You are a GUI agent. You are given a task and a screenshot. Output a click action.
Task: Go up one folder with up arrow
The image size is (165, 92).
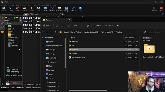(56, 32)
